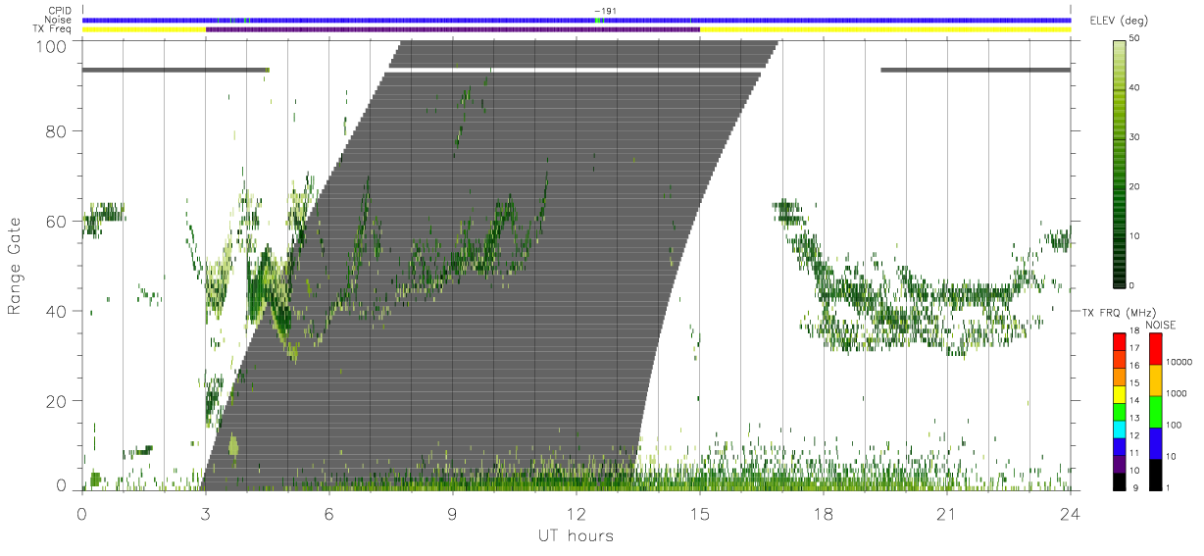
Task: Click the '-191' CPID value label
Action: coord(606,11)
